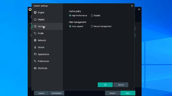Click the Disk management heading text
The height and width of the screenshot is (96, 172).
tap(78, 22)
